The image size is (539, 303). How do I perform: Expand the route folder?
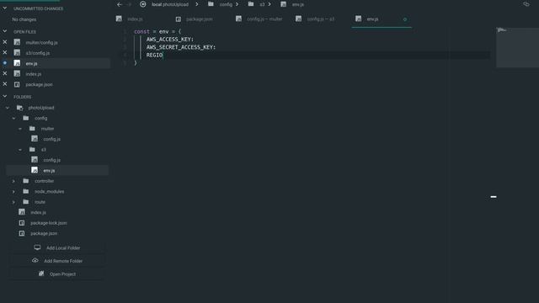click(x=13, y=202)
